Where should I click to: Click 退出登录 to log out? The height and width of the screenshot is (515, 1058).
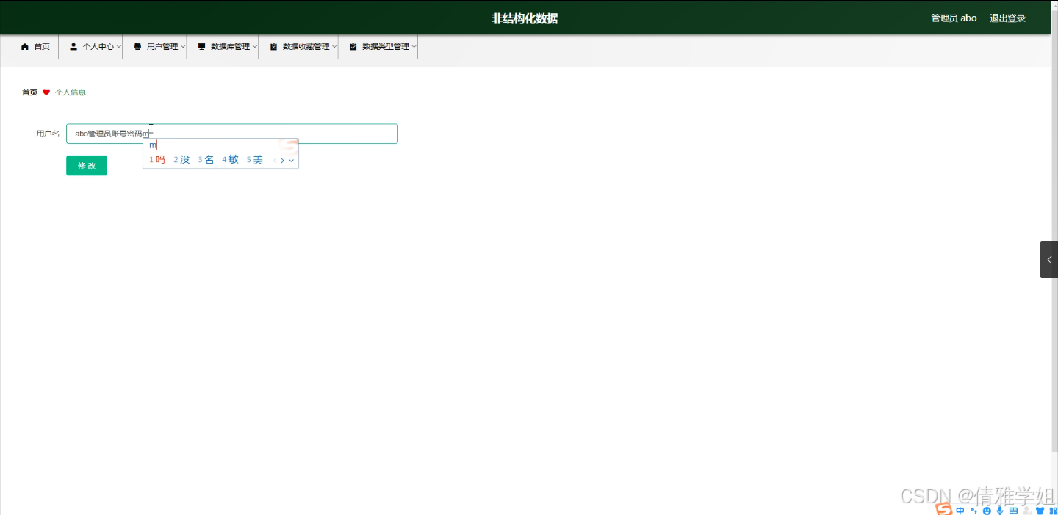(x=1007, y=18)
